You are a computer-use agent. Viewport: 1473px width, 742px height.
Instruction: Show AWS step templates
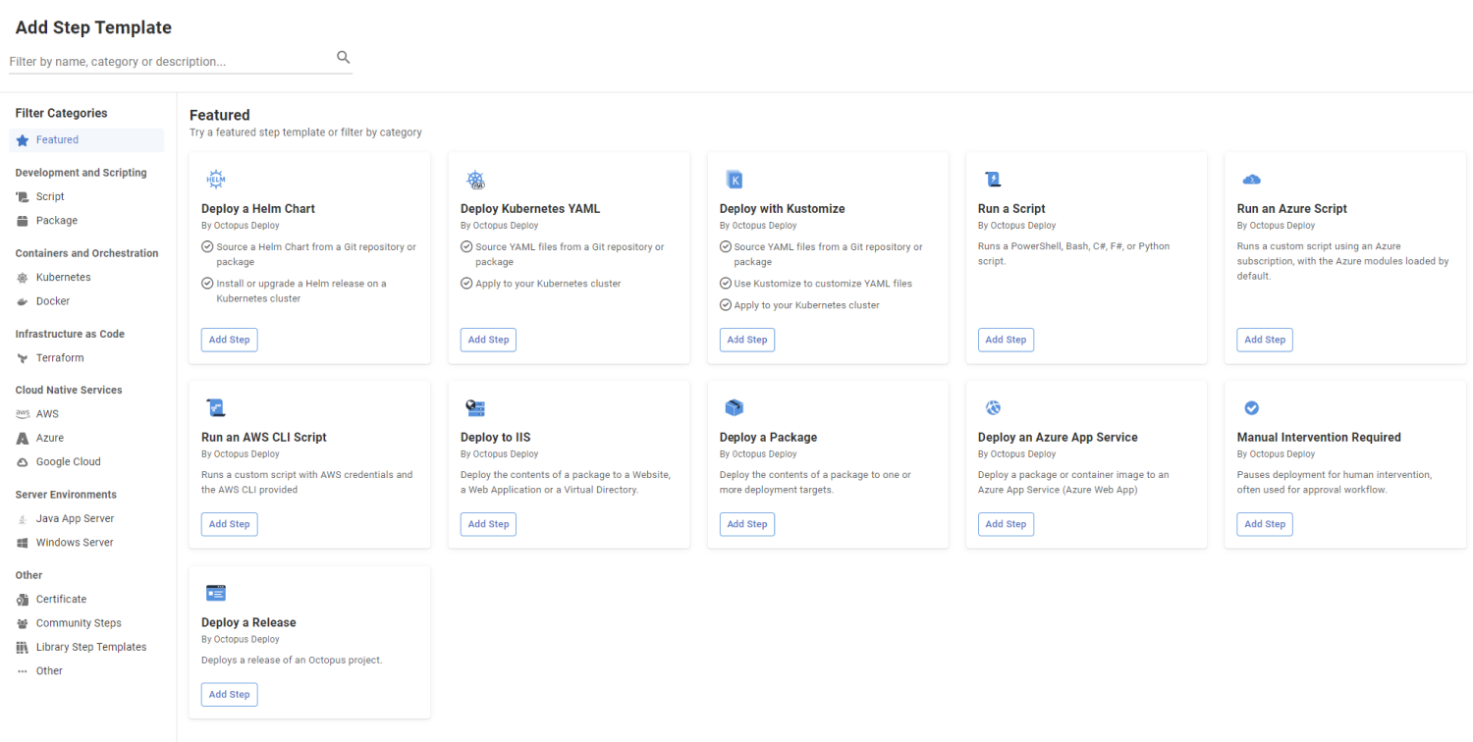point(47,414)
